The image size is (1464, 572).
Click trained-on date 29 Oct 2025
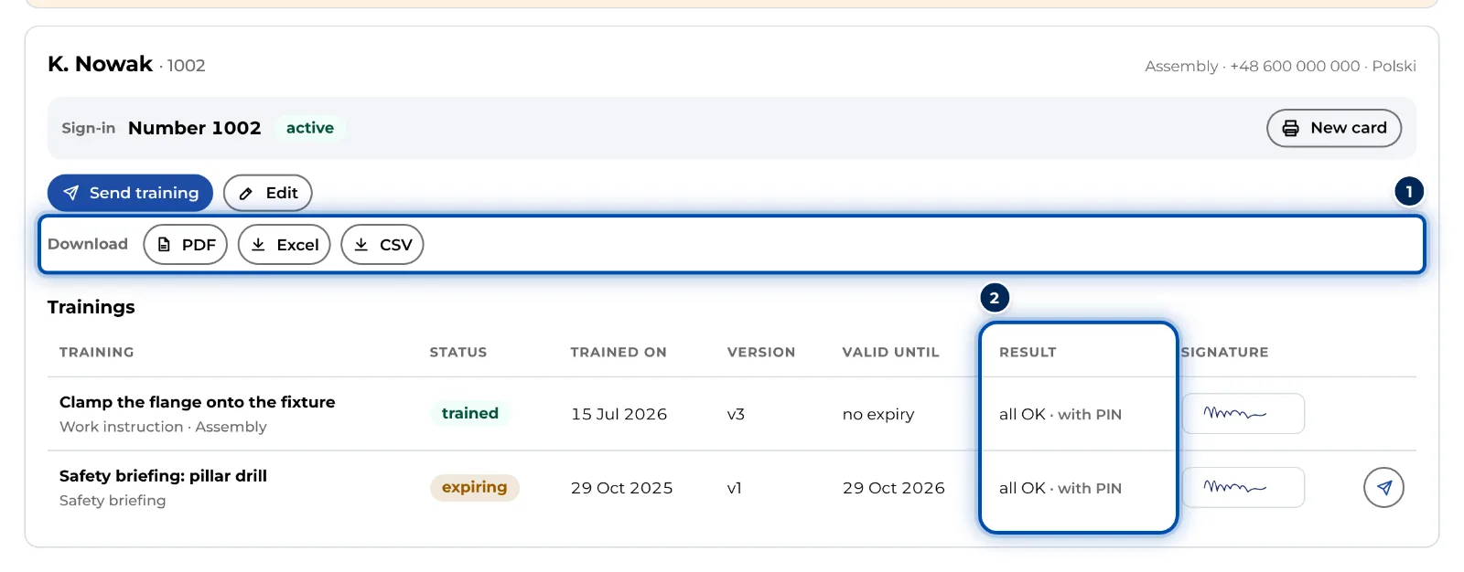click(x=622, y=488)
